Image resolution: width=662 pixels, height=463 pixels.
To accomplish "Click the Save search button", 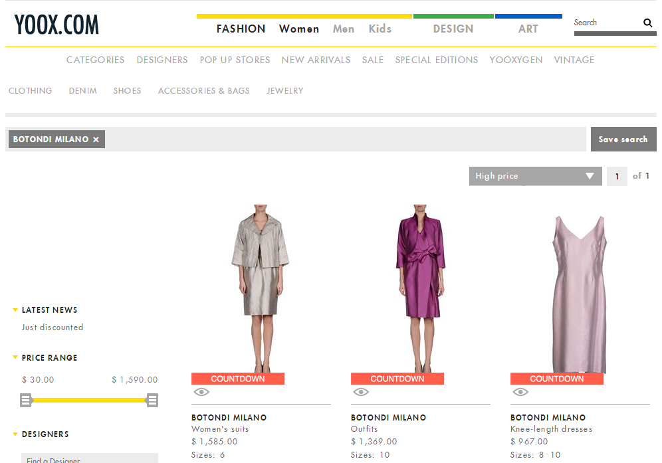I will (623, 139).
